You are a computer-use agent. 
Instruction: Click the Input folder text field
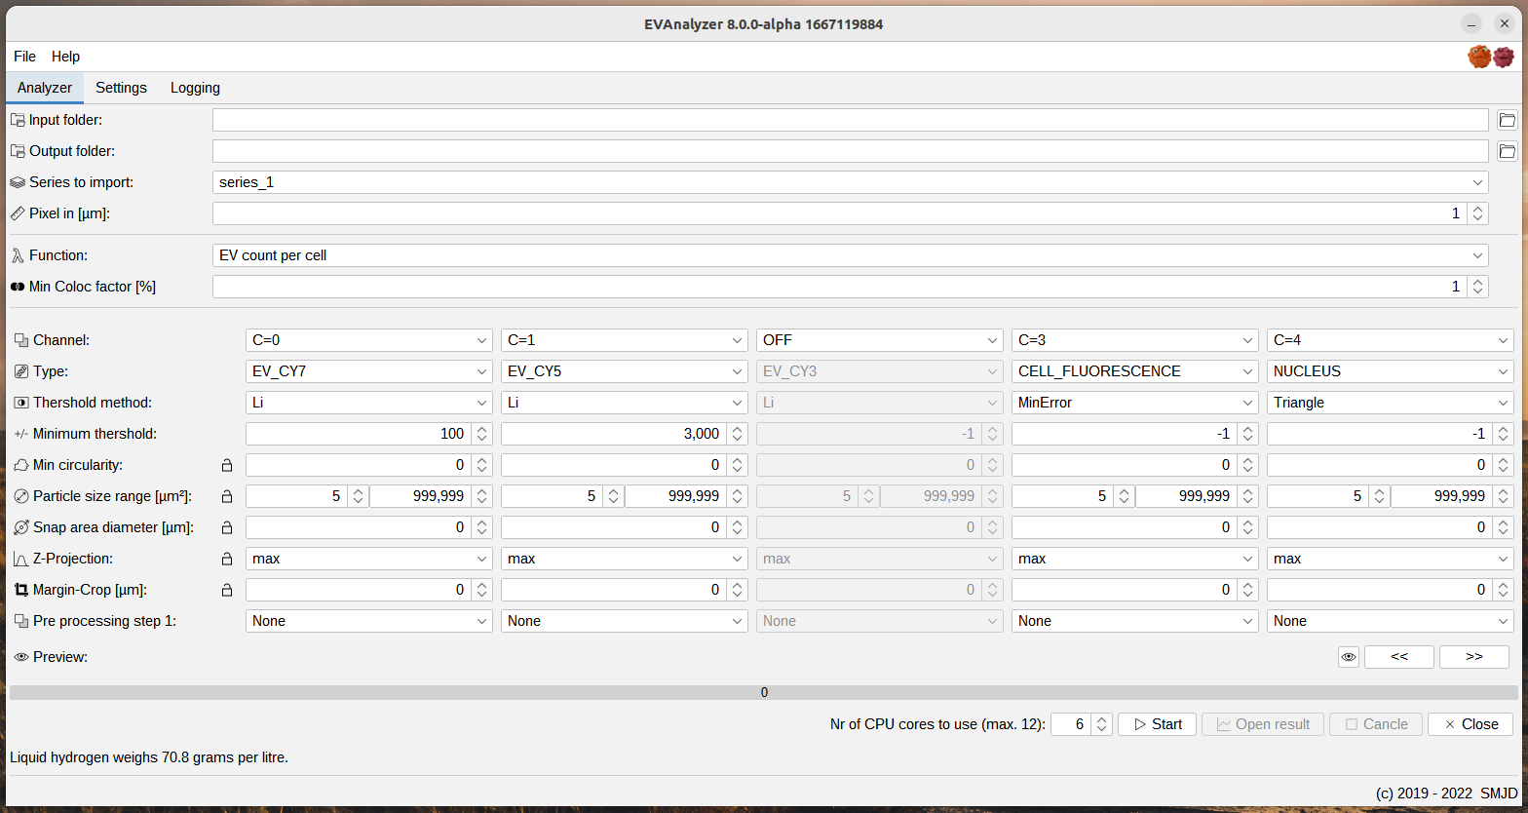[x=850, y=120]
